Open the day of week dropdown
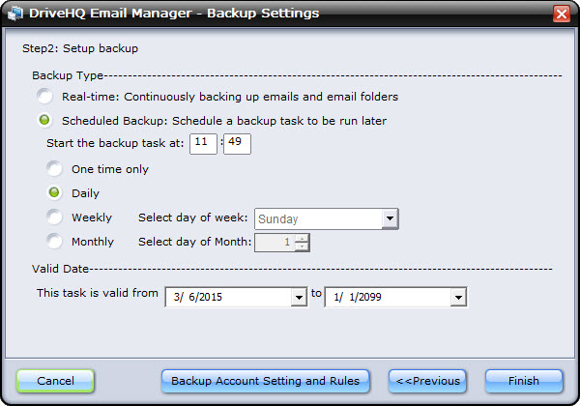 [390, 218]
